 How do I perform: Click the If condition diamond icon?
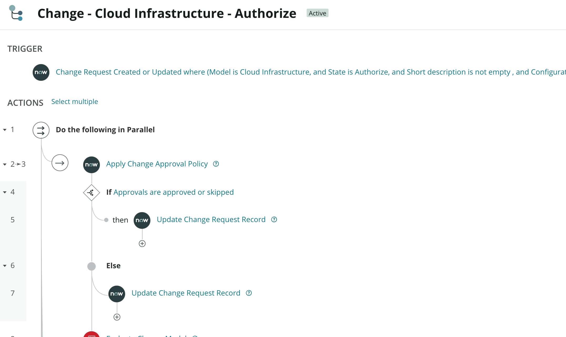[92, 193]
